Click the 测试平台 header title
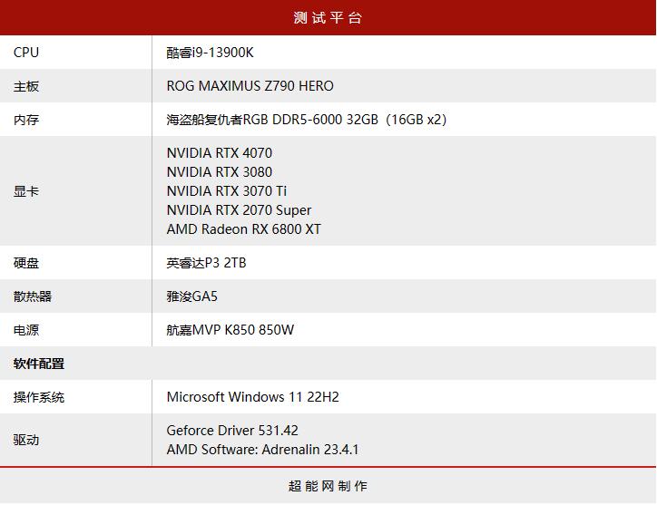The width and height of the screenshot is (657, 505). 328,17
